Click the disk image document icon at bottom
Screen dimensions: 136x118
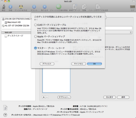tap(5, 107)
